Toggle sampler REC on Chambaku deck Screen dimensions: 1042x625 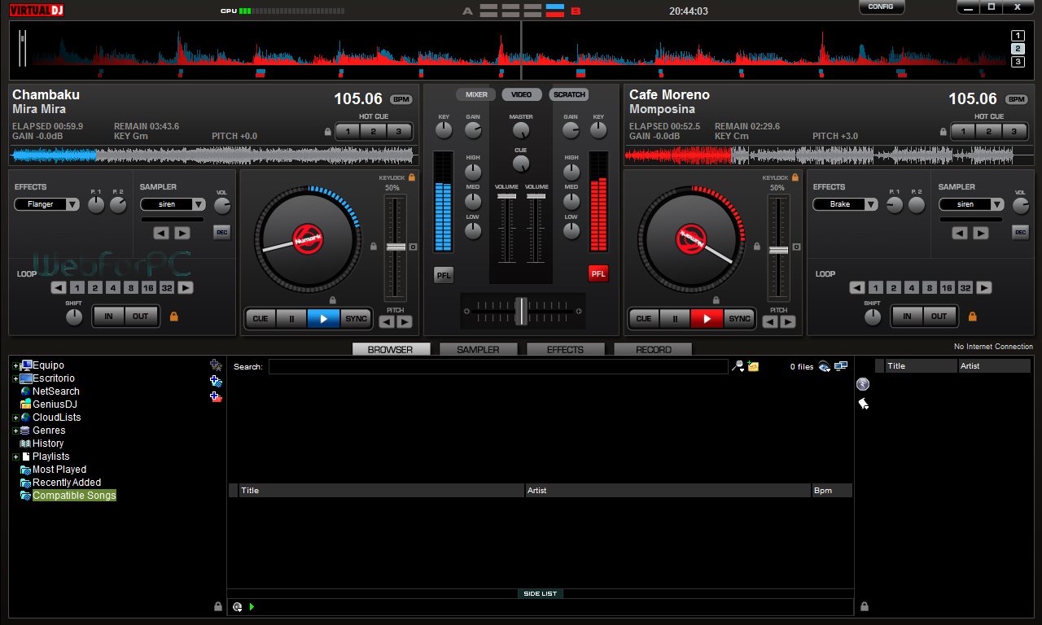[x=222, y=233]
